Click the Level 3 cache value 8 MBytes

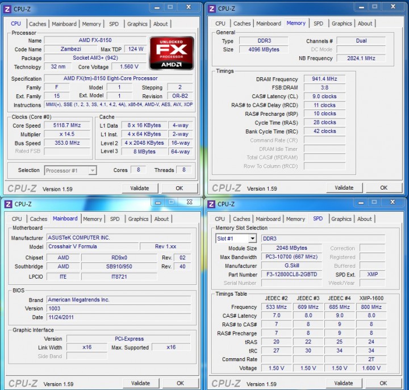click(144, 152)
